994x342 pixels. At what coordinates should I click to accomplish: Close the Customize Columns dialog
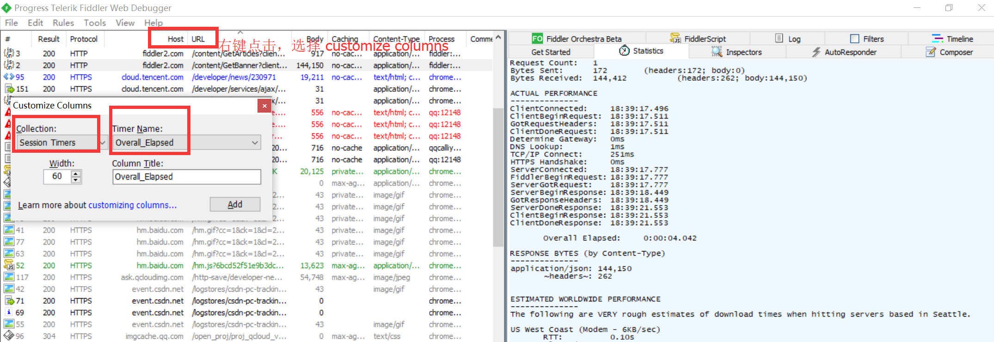pos(264,106)
